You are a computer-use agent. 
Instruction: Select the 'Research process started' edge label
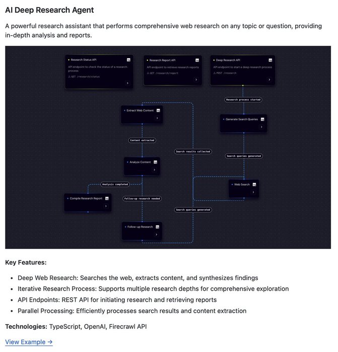(x=243, y=100)
